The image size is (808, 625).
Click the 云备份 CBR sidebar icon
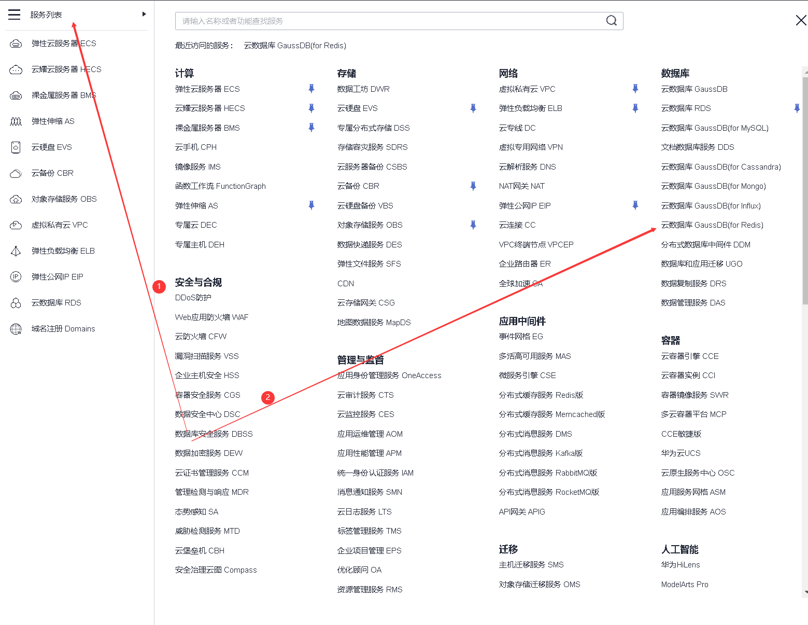tap(16, 173)
